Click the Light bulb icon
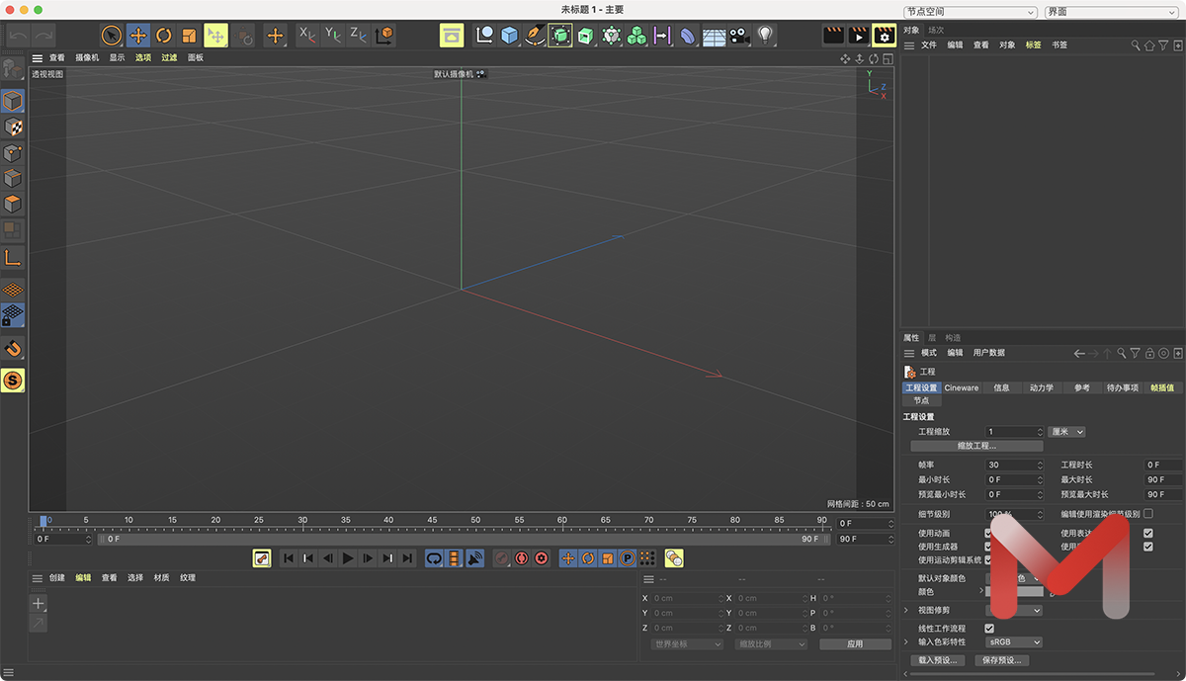This screenshot has width=1186, height=681. coord(765,36)
